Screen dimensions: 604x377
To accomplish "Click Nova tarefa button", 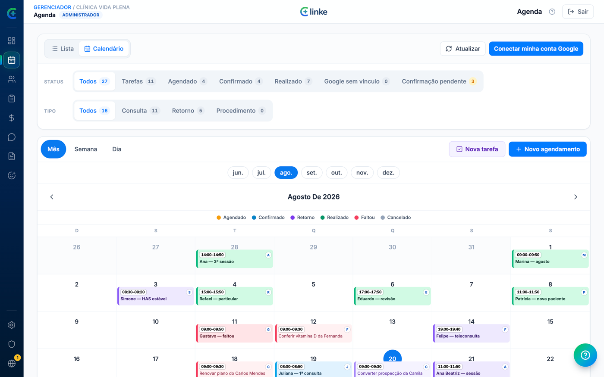I will (x=477, y=149).
